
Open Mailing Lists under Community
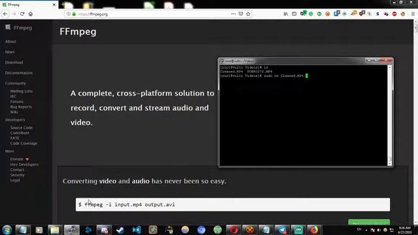(x=22, y=91)
